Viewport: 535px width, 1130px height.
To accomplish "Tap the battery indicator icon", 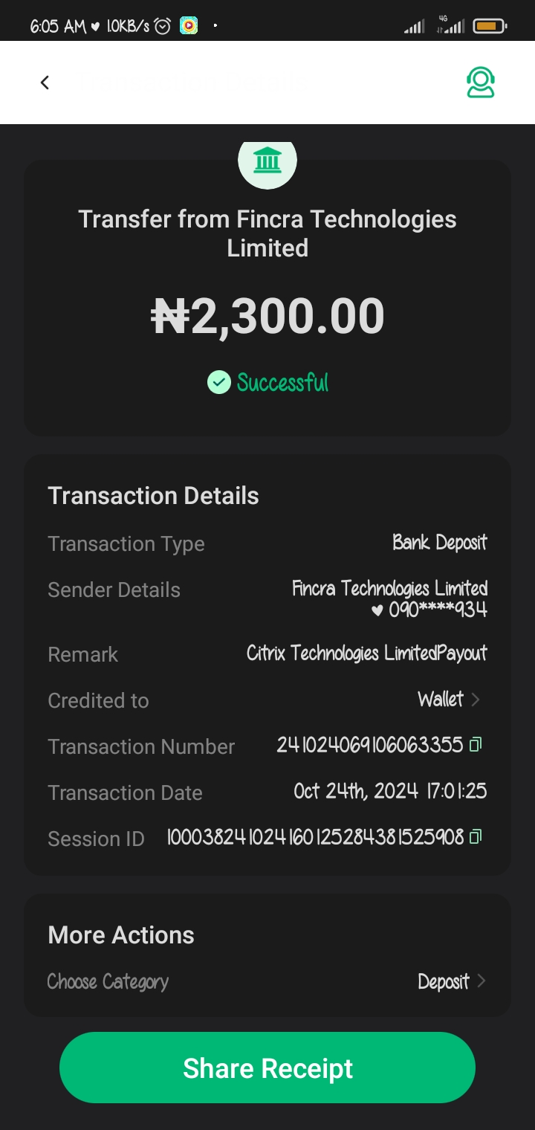I will [x=488, y=26].
